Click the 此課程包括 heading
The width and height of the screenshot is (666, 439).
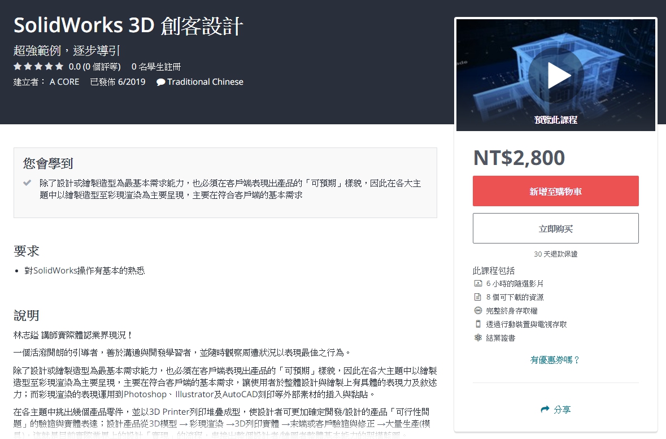point(494,271)
